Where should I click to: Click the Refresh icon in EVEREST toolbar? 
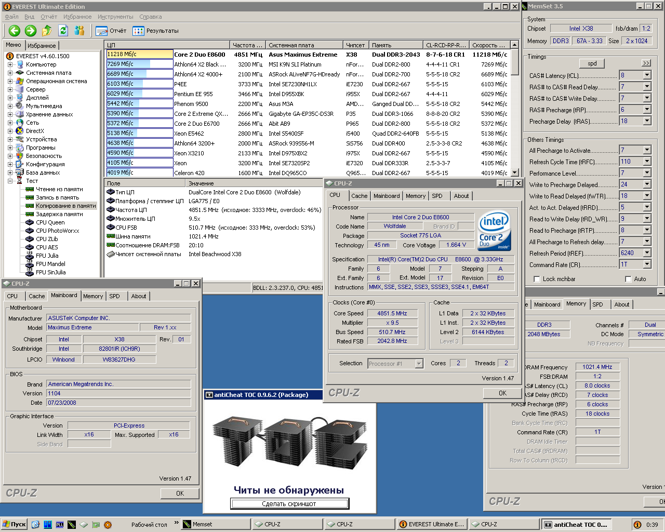(x=63, y=31)
